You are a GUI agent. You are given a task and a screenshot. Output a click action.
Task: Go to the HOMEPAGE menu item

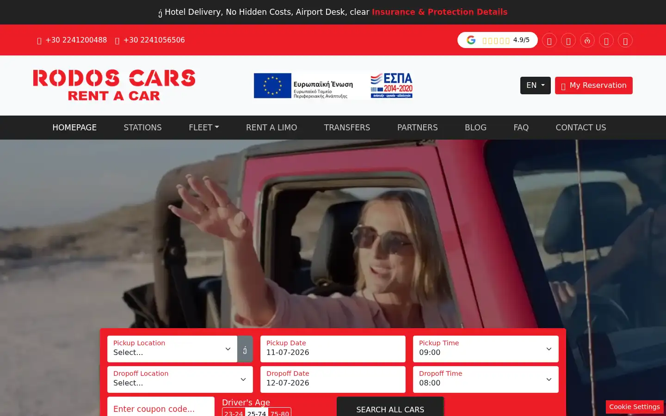click(x=74, y=128)
